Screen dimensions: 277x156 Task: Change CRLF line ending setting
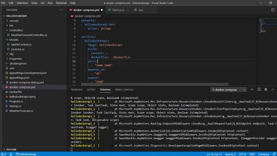252,154
